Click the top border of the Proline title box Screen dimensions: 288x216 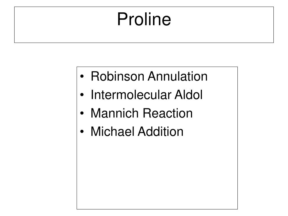(144, 7)
